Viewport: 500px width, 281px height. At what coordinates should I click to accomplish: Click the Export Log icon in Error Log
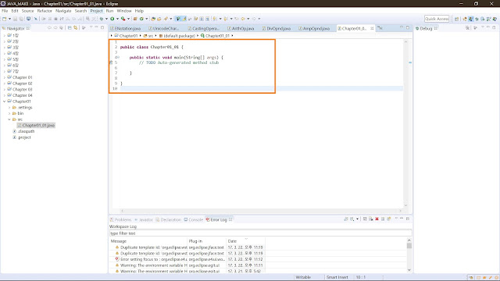(345, 219)
